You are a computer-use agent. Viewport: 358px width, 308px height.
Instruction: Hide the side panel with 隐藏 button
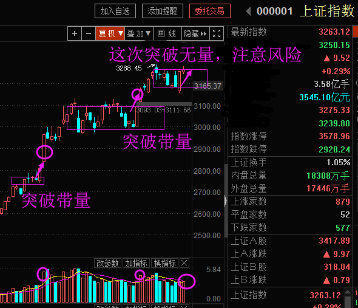tap(195, 33)
